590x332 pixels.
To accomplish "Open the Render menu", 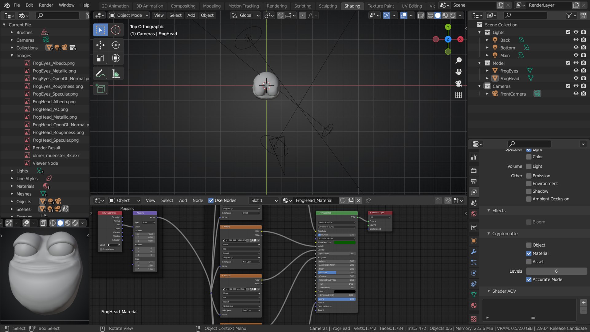I will (46, 5).
